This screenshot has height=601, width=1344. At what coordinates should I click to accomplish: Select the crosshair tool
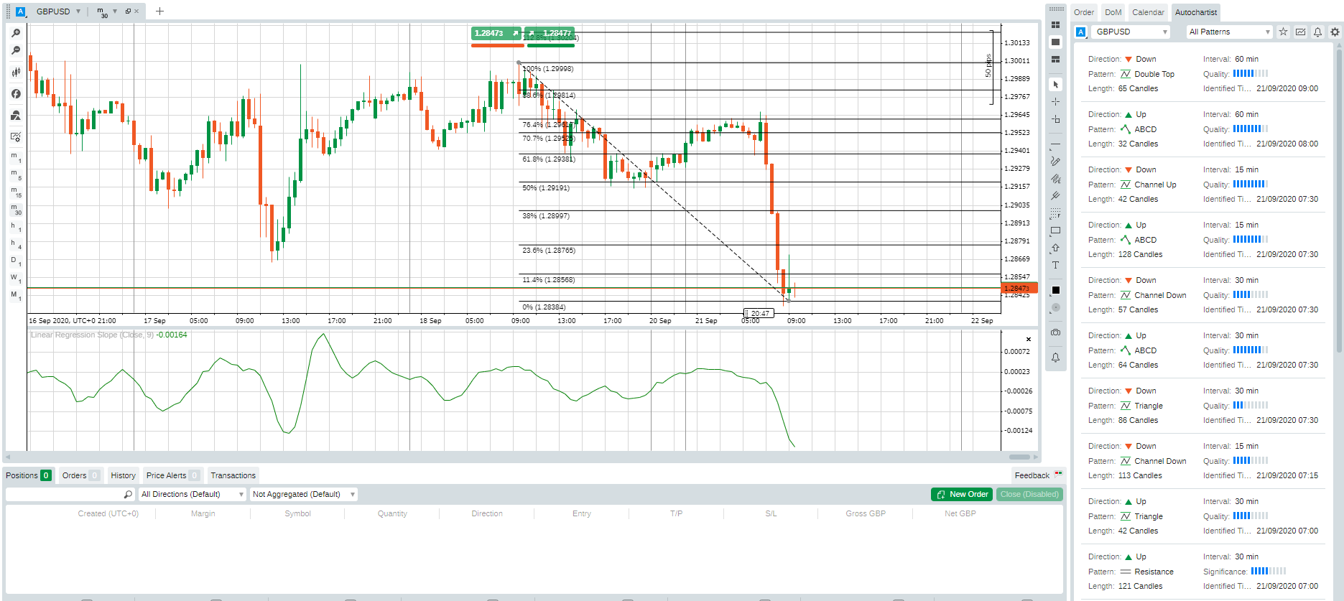1055,102
